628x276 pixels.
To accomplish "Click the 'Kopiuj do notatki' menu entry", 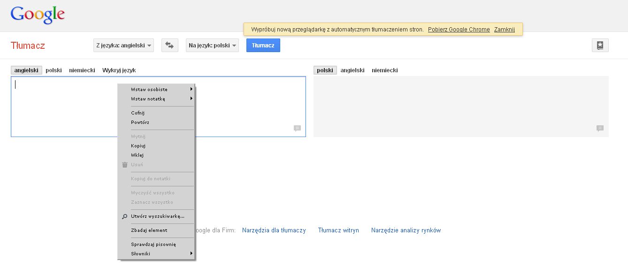I will click(156, 179).
